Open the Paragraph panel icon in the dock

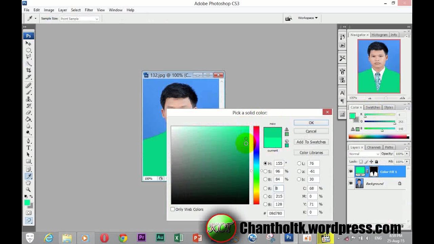pyautogui.click(x=342, y=101)
